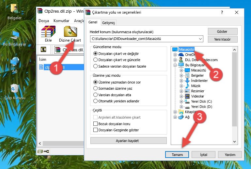This screenshot has width=251, height=169.
Task: Open help with Yardım button
Action: [x=230, y=155]
